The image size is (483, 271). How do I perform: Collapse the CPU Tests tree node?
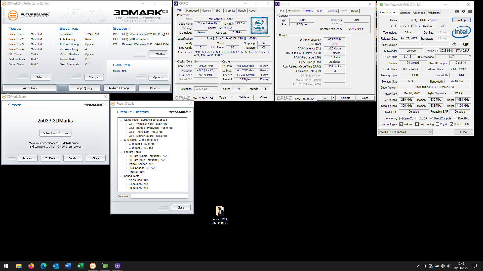point(121,140)
